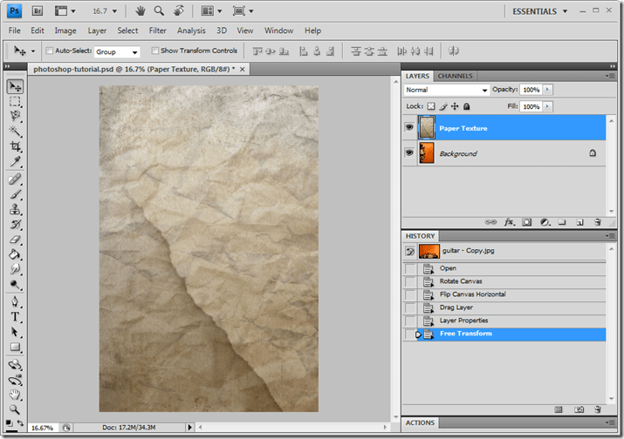Image resolution: width=624 pixels, height=439 pixels.
Task: Select the 3D Rotate tool
Action: (15, 365)
